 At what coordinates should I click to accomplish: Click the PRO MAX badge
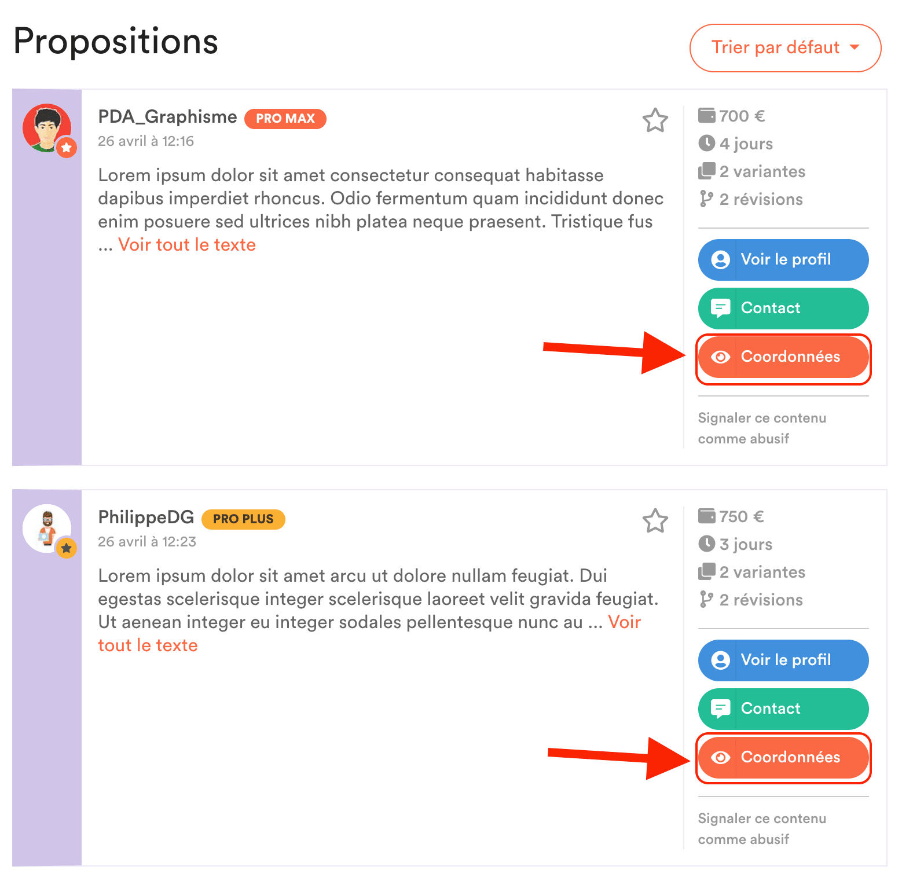click(x=285, y=119)
